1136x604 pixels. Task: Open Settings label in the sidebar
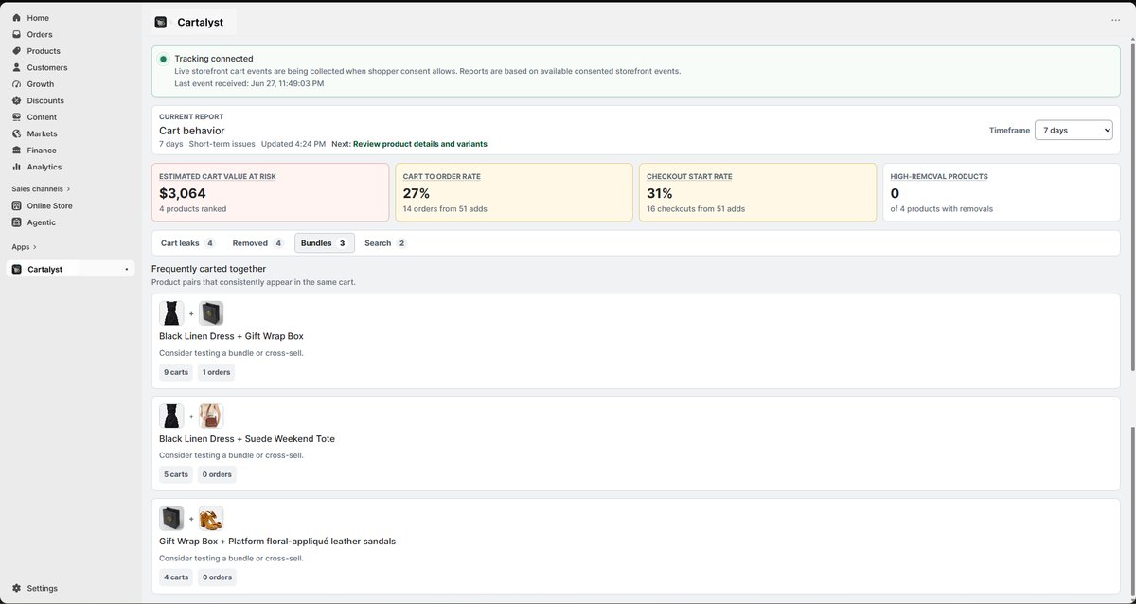[43, 588]
